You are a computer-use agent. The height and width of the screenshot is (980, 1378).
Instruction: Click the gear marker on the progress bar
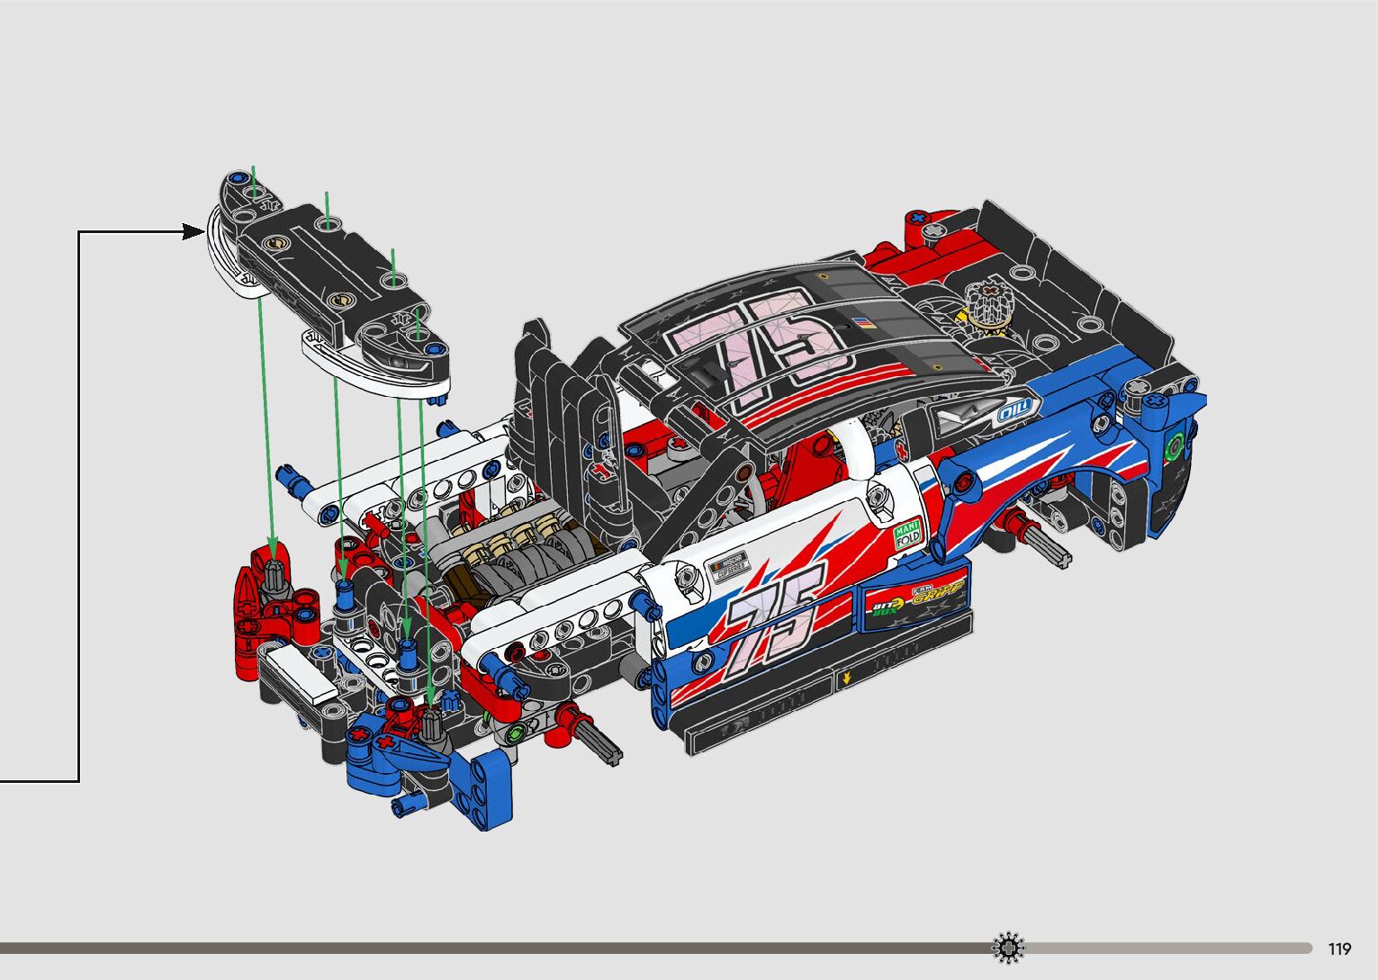1008,948
